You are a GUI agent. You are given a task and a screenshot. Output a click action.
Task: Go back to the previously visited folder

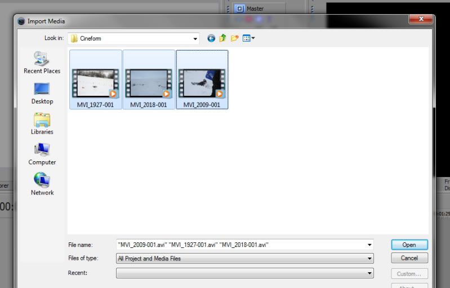[211, 38]
